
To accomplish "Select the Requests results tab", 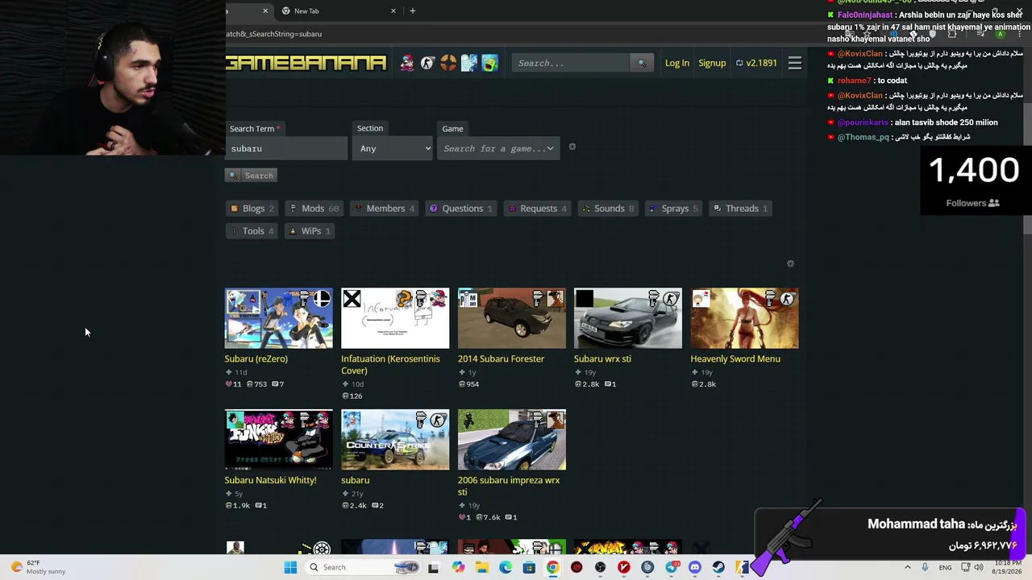I will tap(537, 209).
